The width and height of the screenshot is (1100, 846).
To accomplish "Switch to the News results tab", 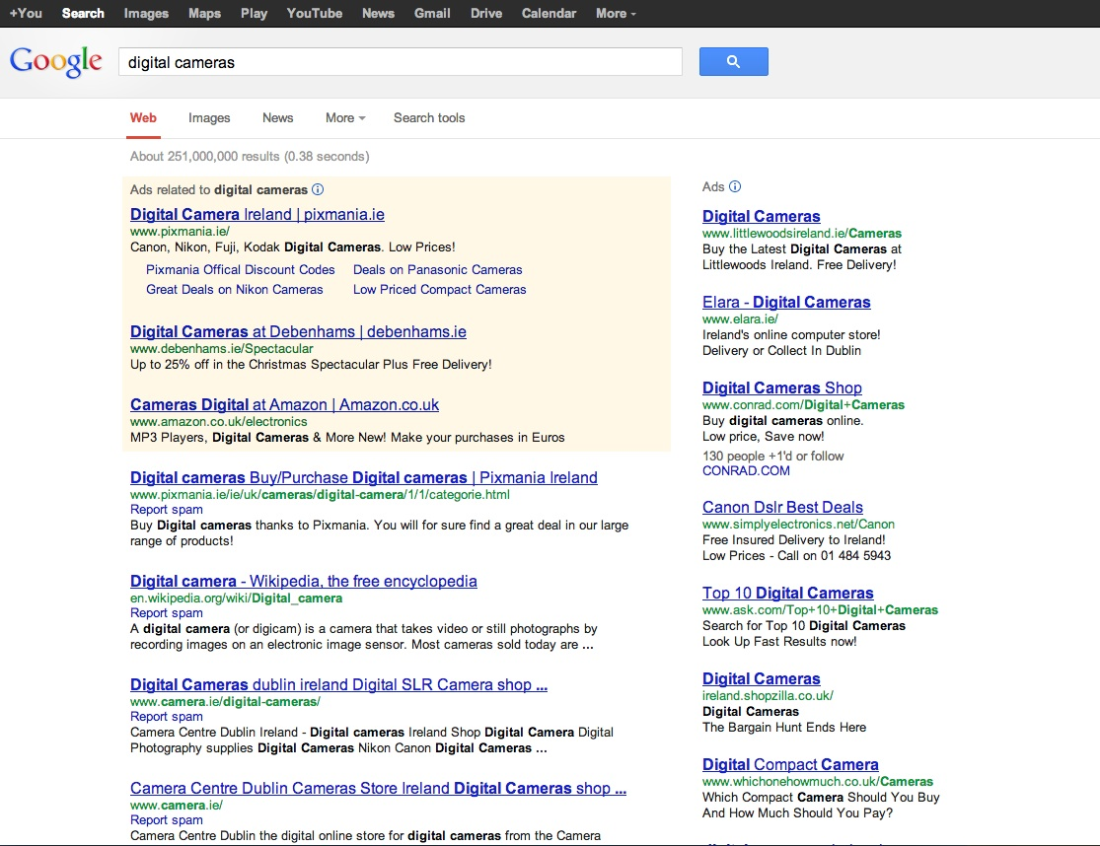I will [277, 117].
